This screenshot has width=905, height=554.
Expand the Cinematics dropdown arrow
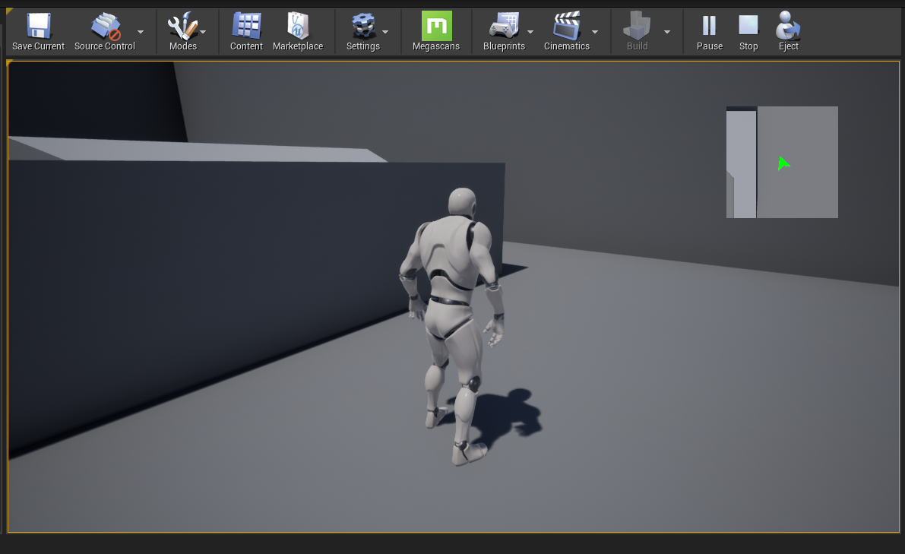(595, 33)
